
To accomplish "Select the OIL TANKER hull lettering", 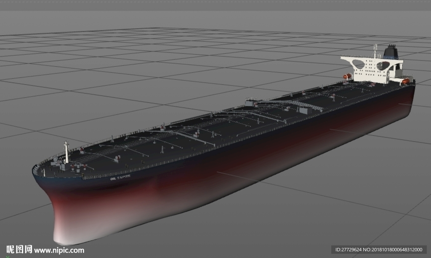I will tap(120, 177).
